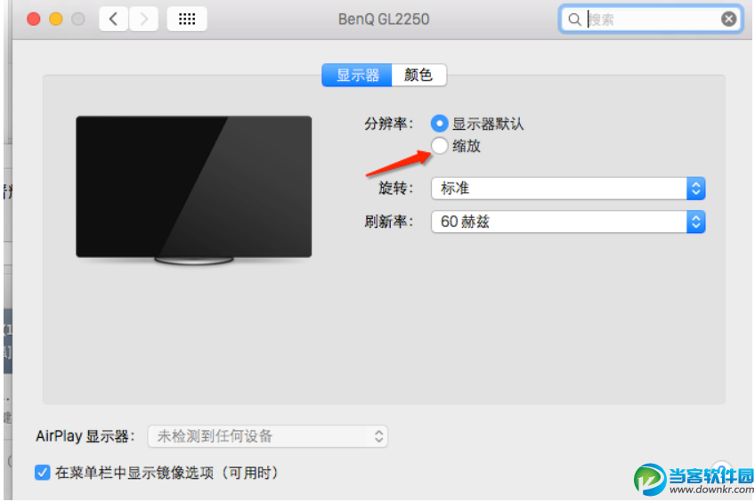Screen dimensions: 755x502
Task: Click the AirPlay 显示器 label
Action: point(85,436)
